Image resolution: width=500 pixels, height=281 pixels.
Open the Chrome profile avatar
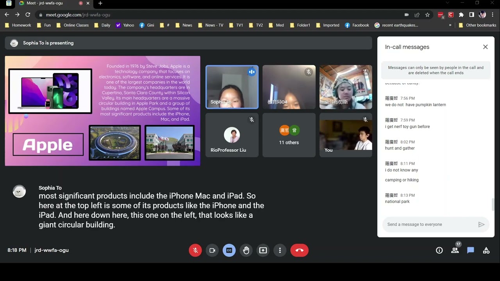pyautogui.click(x=482, y=15)
